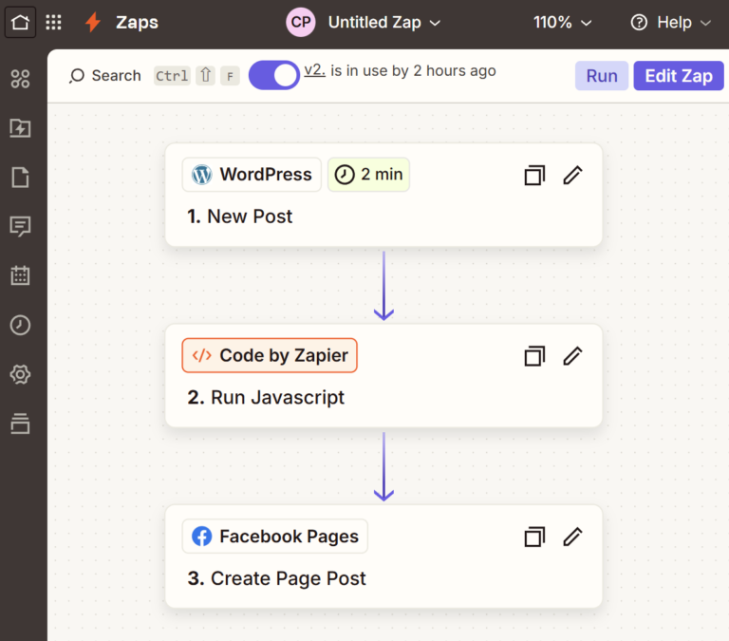Click copy icon on Facebook Pages step
The height and width of the screenshot is (641, 729).
(x=535, y=537)
